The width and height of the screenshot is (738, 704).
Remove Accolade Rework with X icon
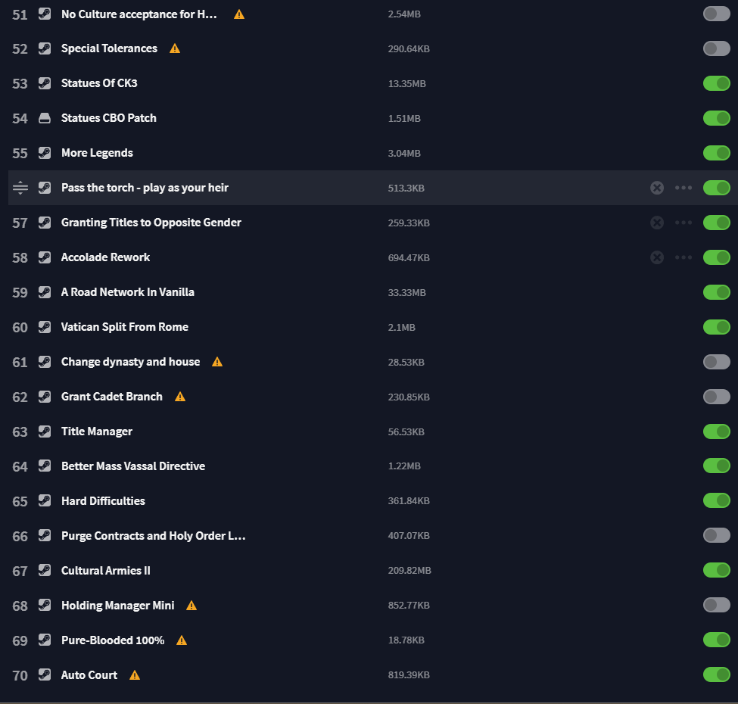(657, 257)
